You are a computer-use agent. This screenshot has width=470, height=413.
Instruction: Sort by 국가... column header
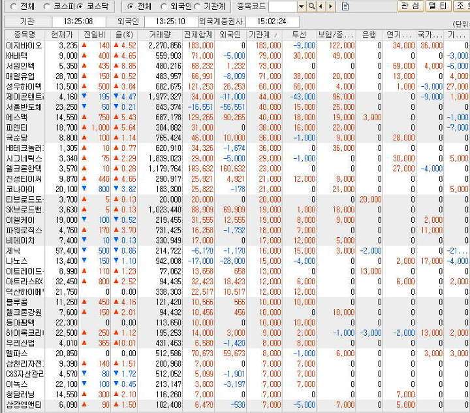(x=430, y=35)
